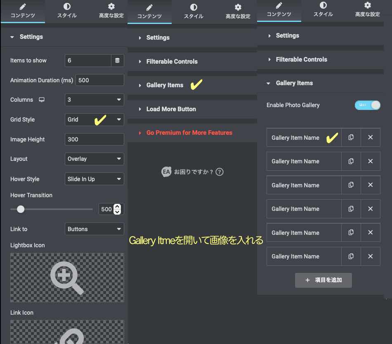Screen dimensions: 392x344
Task: Expand the Load More Button section
Action: [171, 109]
